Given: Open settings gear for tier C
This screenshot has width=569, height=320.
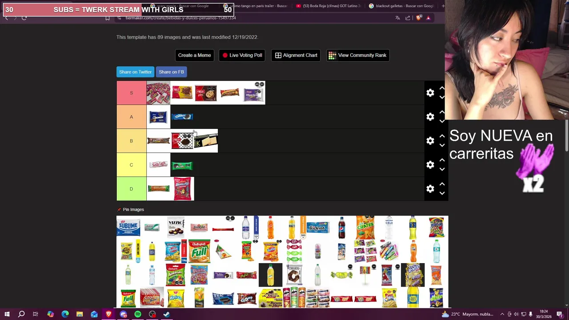Looking at the screenshot, I should click(430, 165).
